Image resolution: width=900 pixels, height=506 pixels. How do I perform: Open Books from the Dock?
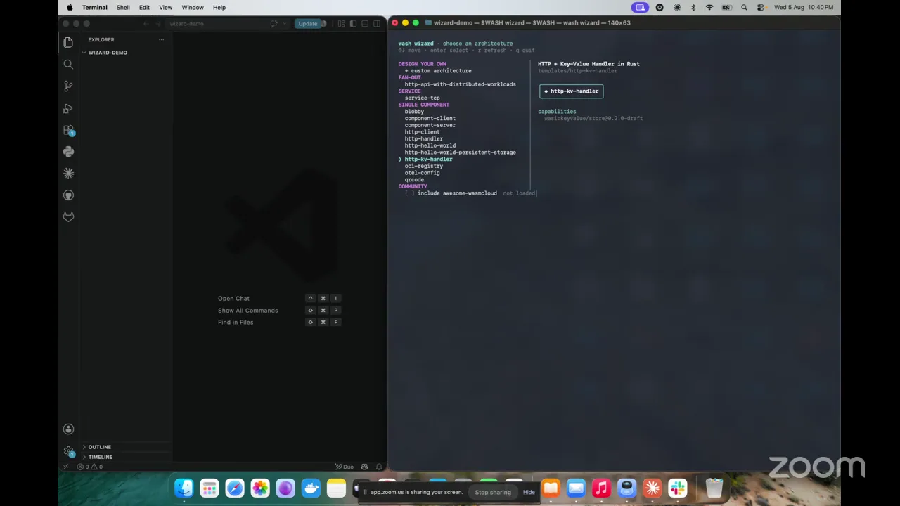pyautogui.click(x=551, y=488)
